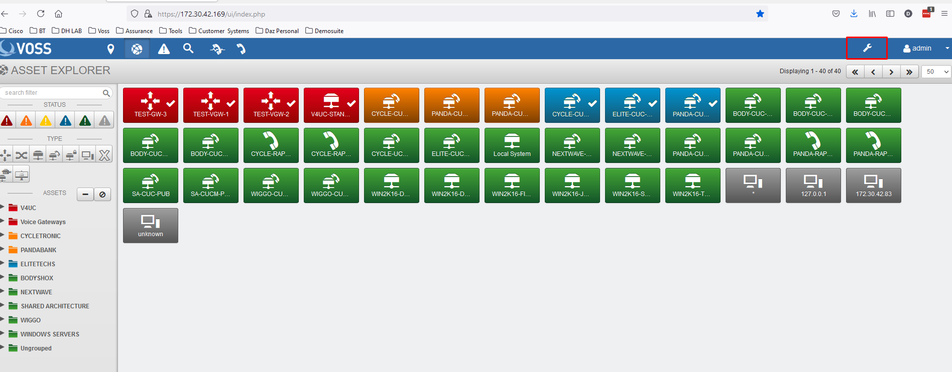The image size is (952, 372).
Task: Toggle the yellow warning status filter
Action: 46,120
